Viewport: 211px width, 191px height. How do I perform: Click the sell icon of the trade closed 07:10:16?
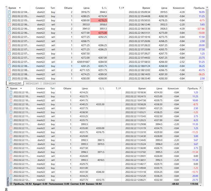click(x=9, y=37)
